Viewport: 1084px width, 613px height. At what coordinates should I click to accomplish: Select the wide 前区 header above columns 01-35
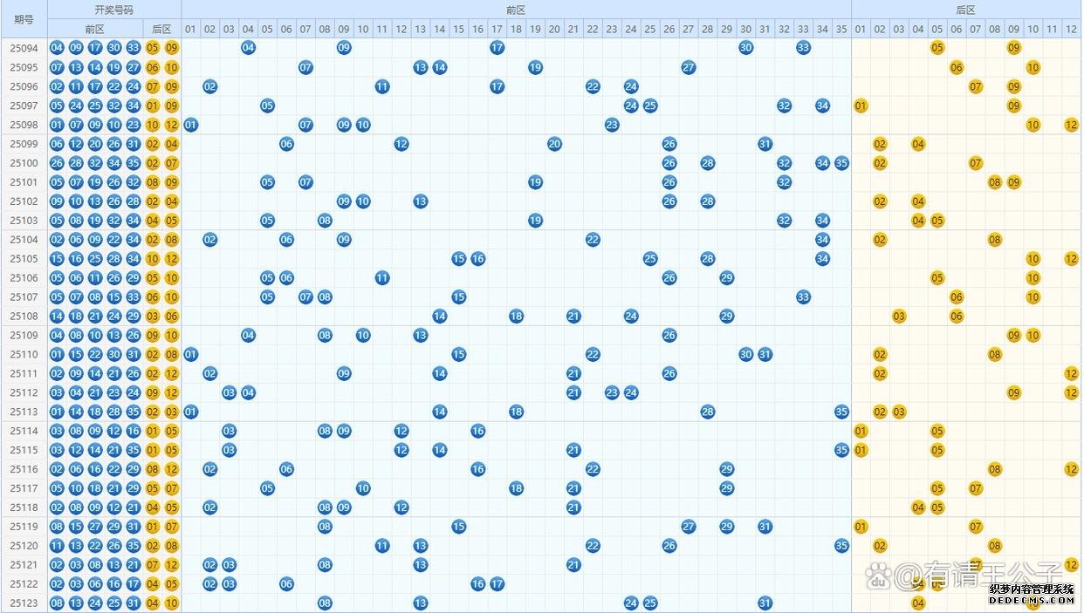pyautogui.click(x=516, y=10)
